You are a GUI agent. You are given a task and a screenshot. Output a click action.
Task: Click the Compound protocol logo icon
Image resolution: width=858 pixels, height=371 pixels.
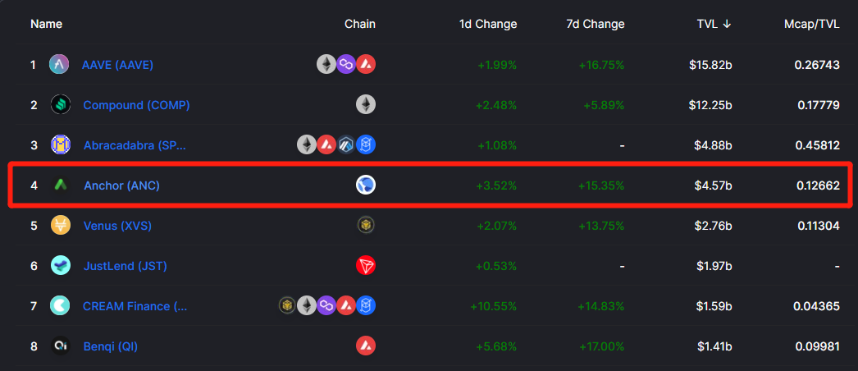pos(60,104)
